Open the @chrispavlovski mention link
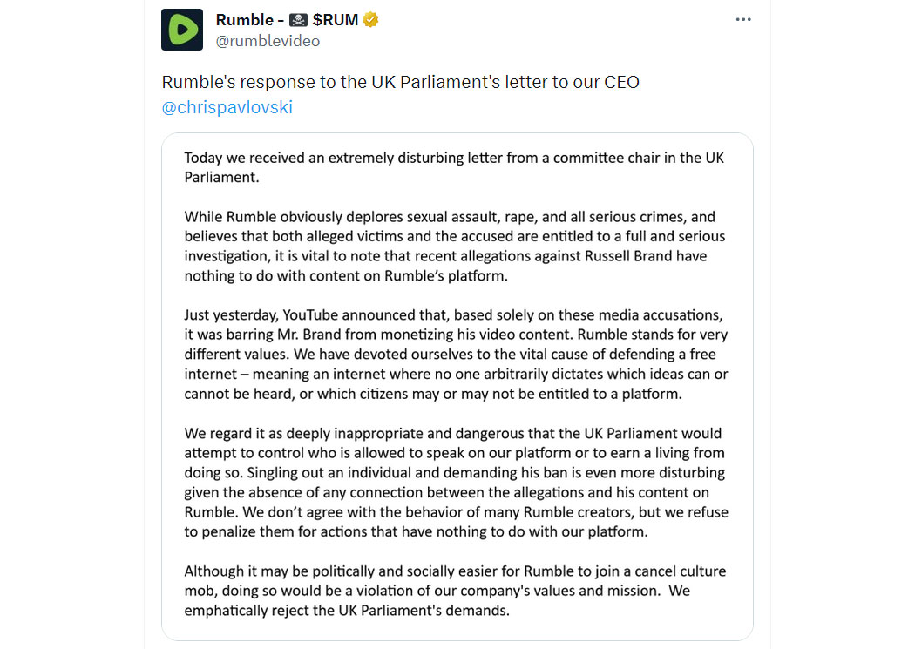The image size is (915, 649). click(227, 107)
